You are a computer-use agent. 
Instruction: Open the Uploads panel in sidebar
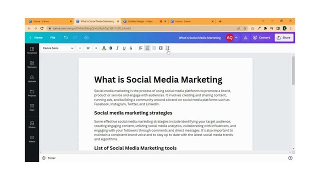(32, 79)
